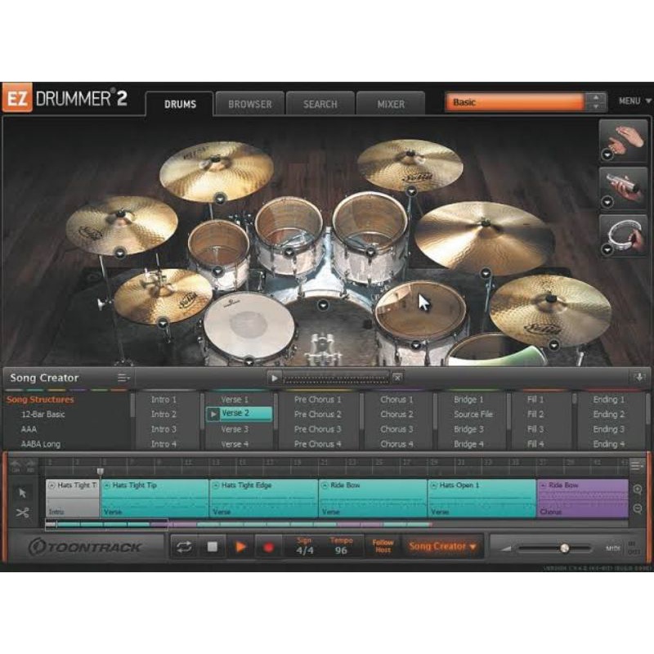
Task: Open the tambourine instrument dropdown arrow
Action: coord(607,249)
